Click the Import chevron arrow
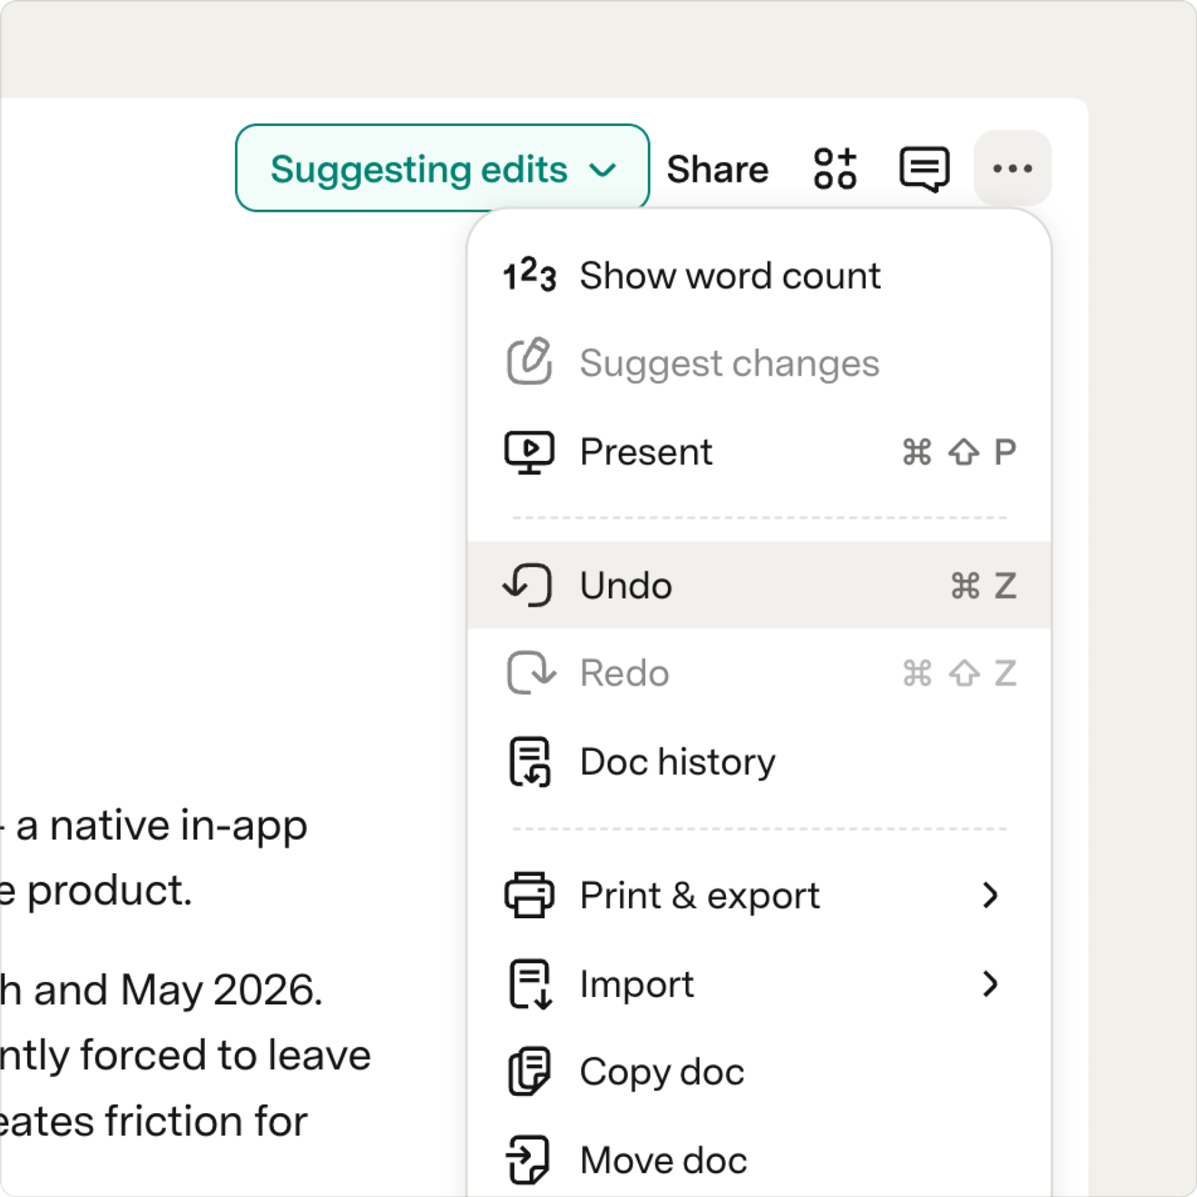The image size is (1197, 1197). (x=990, y=984)
